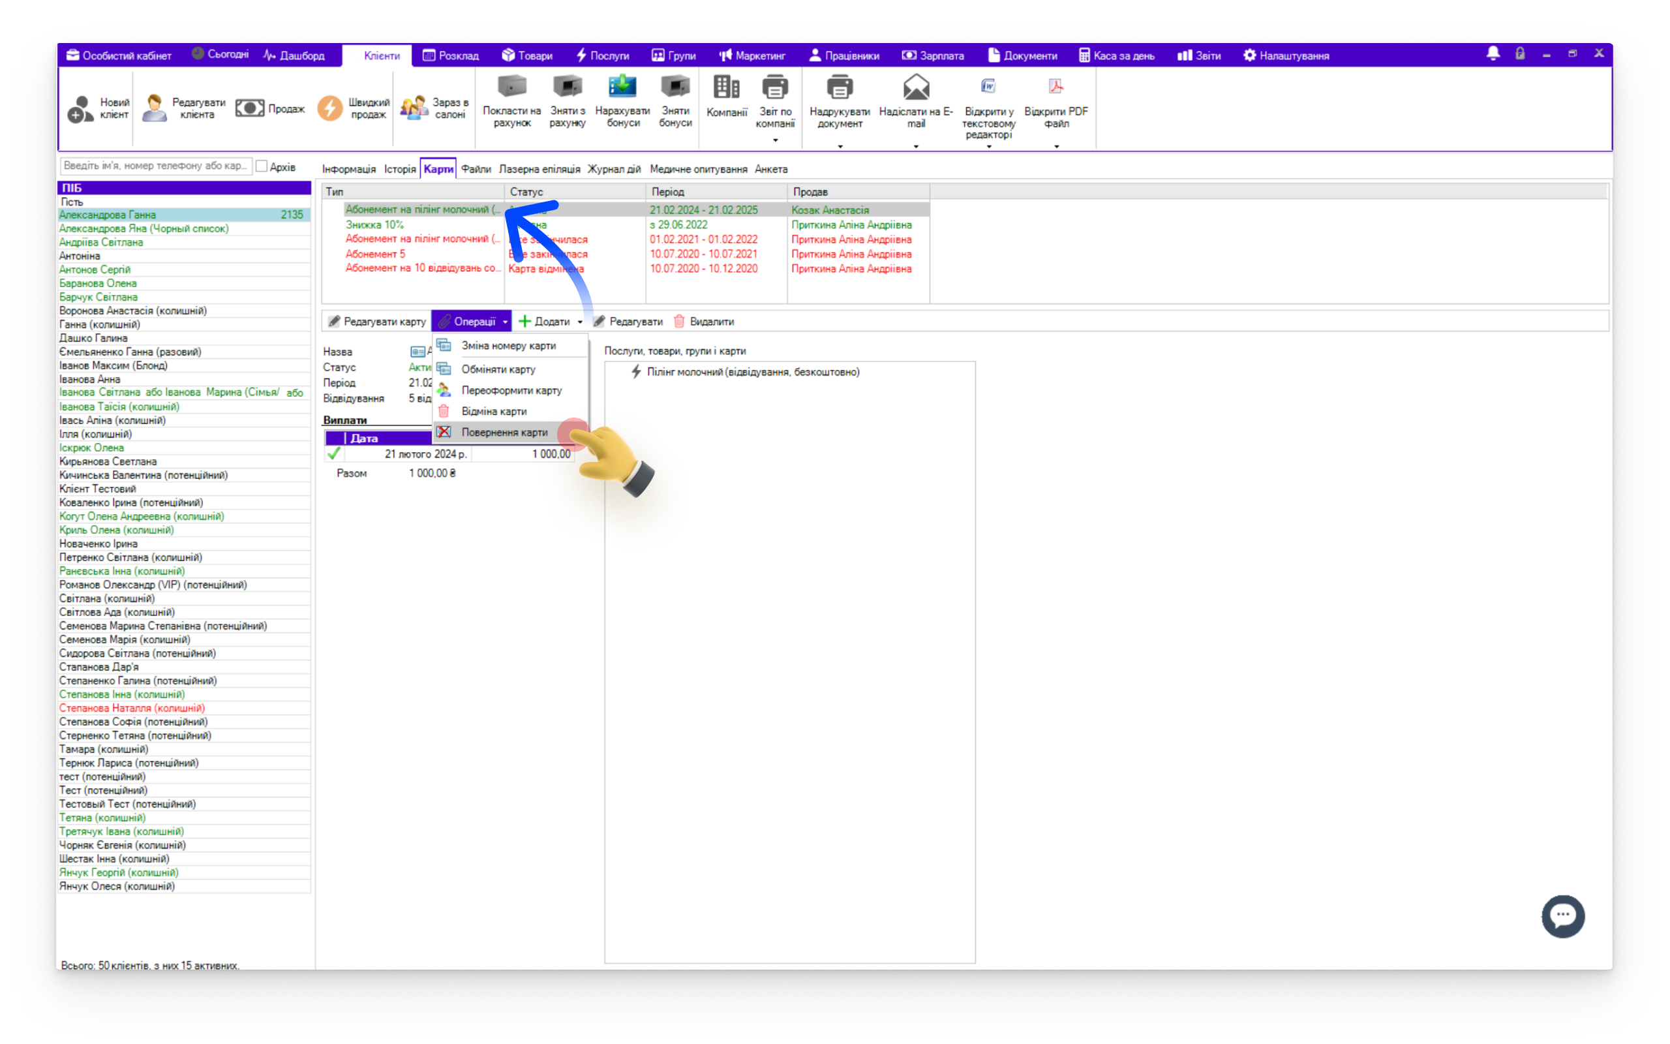Open the Документи tab
1670x1044 pixels.
click(1022, 55)
